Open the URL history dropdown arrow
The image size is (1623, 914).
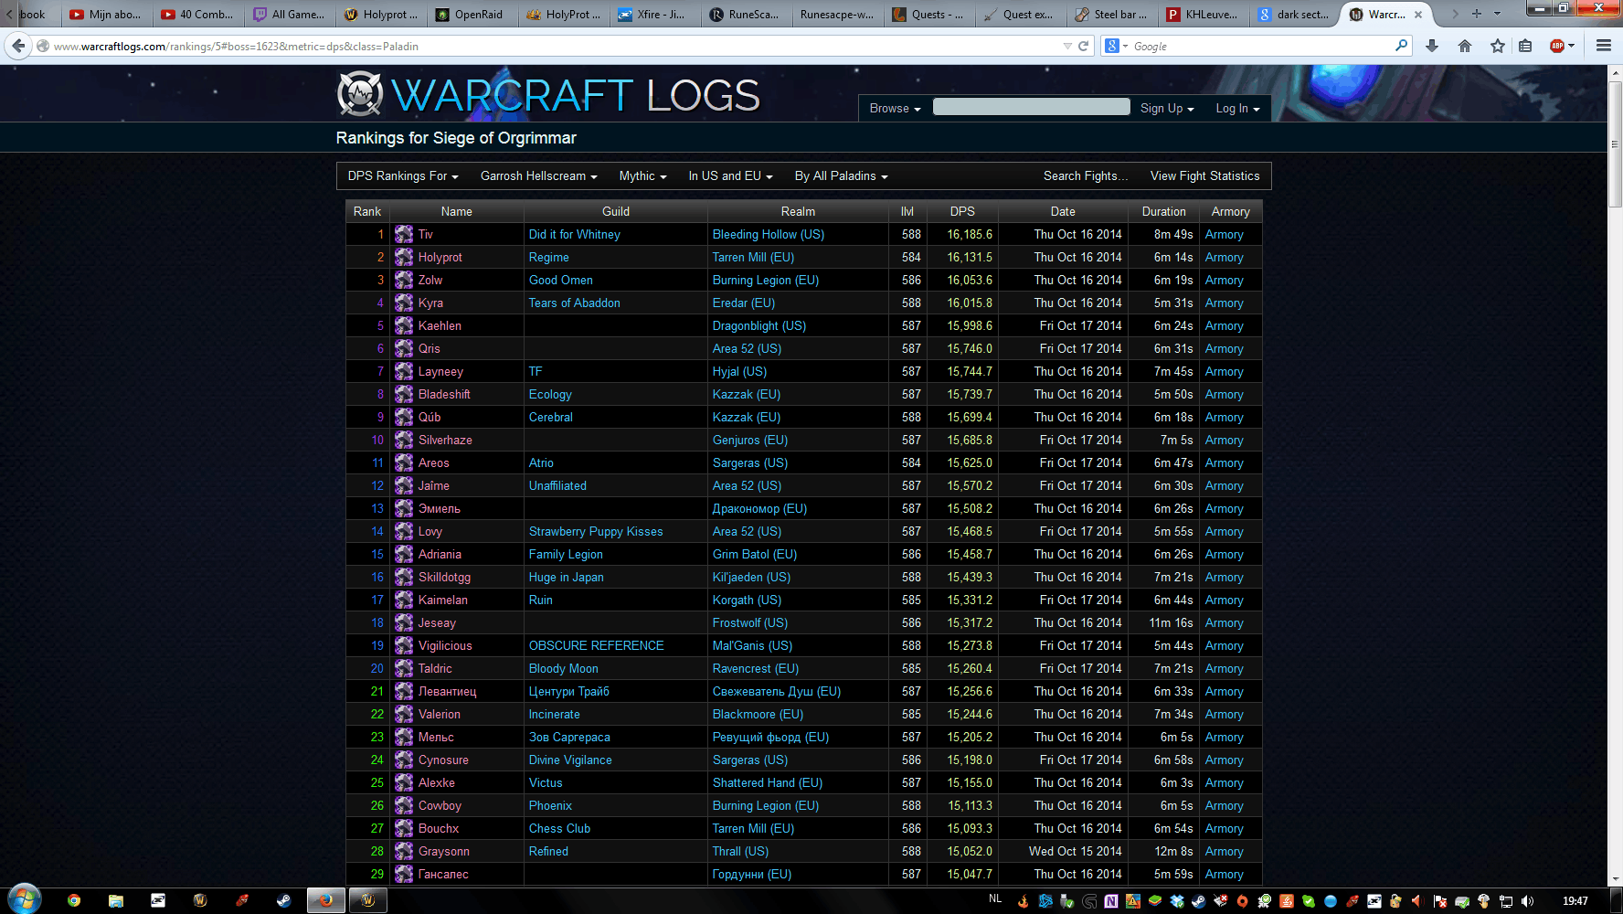1067,46
